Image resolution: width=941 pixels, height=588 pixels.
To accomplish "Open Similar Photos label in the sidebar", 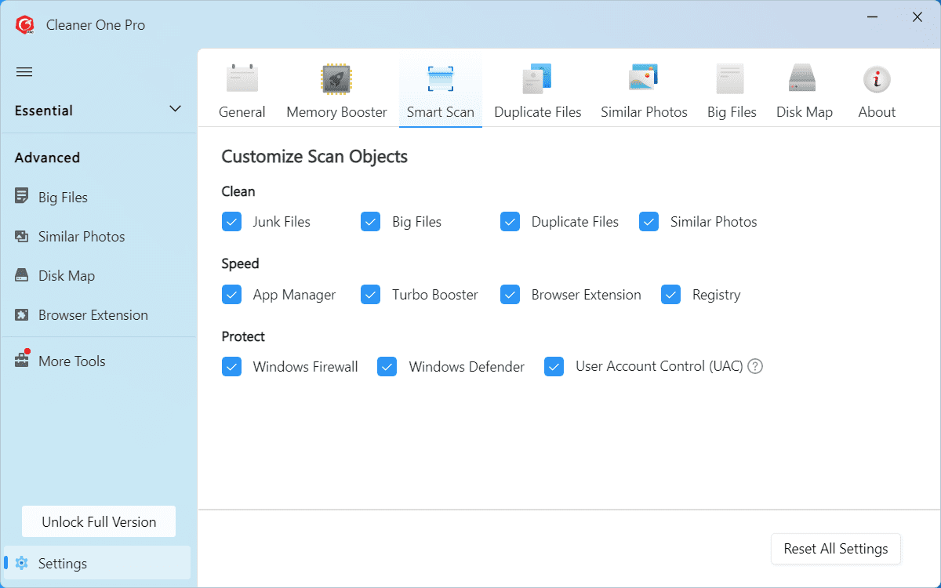I will (82, 237).
